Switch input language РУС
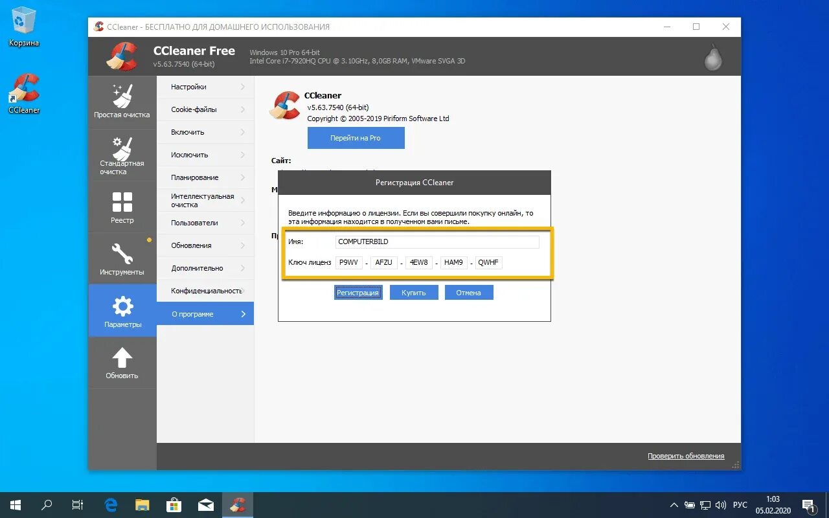The image size is (829, 518). (740, 505)
